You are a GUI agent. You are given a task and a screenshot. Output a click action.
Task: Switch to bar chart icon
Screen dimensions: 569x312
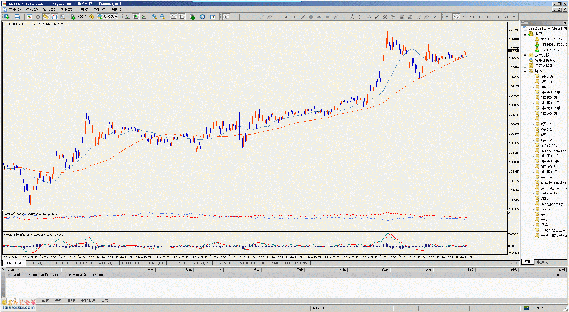coord(127,17)
